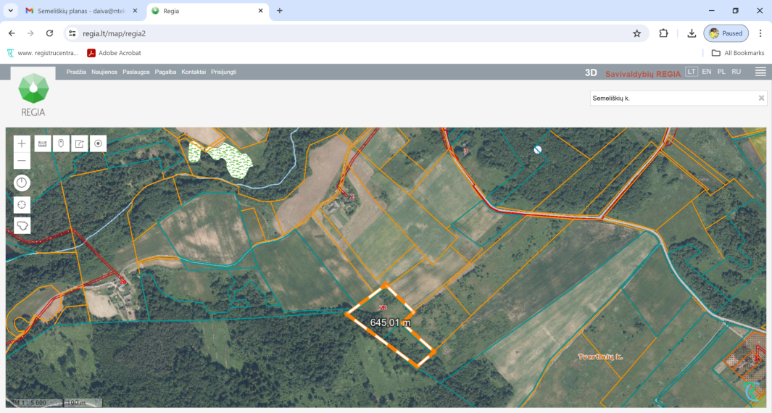Open the www. registrucentra... bookmark

42,53
